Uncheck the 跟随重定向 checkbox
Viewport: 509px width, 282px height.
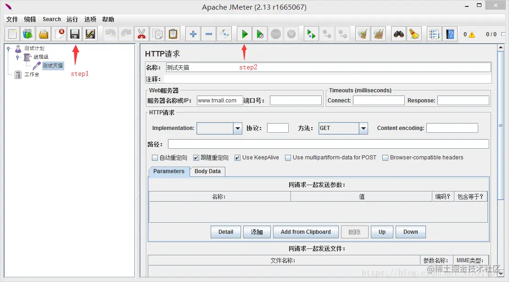[x=196, y=158]
